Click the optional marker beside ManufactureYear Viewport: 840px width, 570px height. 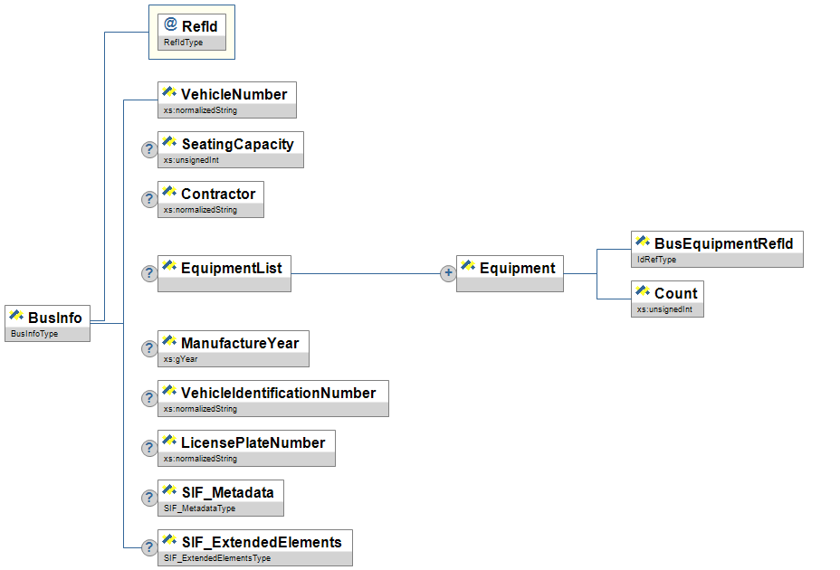149,348
